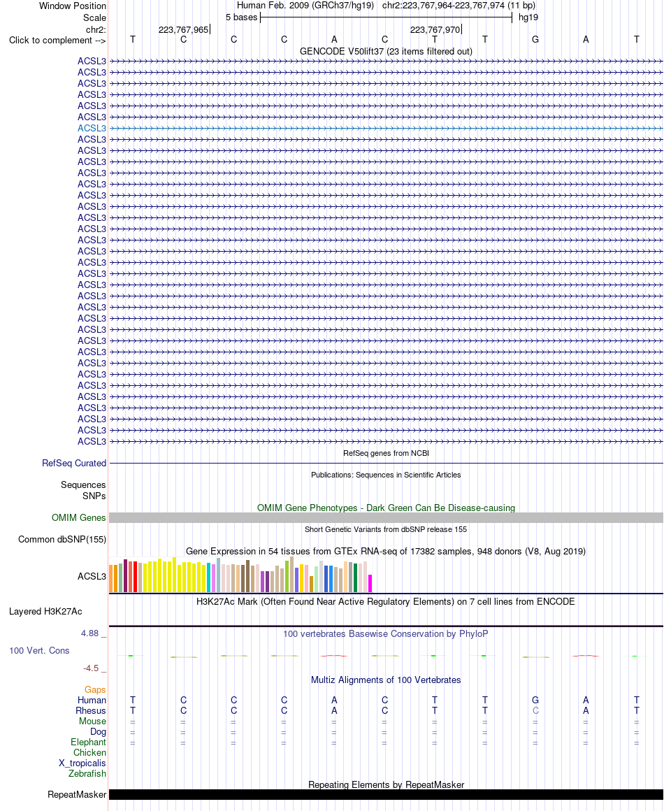The image size is (664, 811).
Task: Click the RepeatMasker side label
Action: click(x=77, y=794)
